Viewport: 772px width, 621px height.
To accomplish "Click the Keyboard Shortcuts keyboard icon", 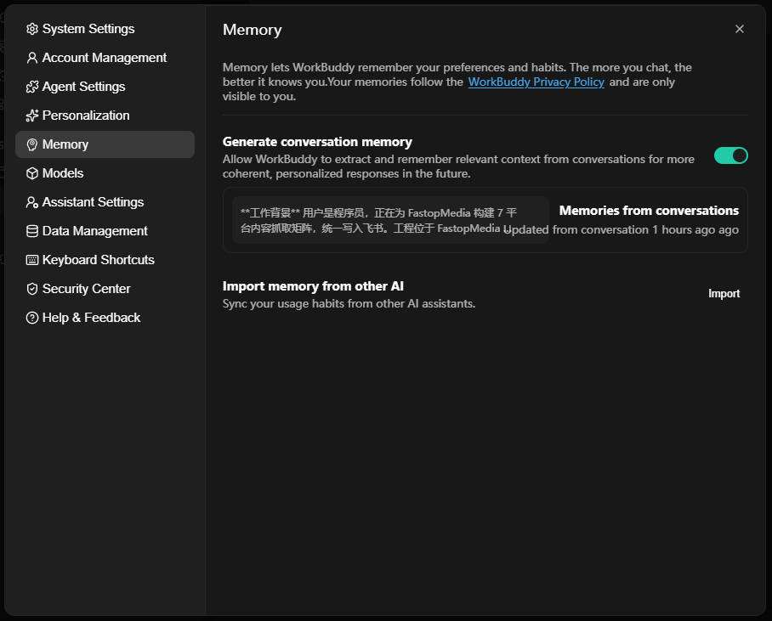I will click(32, 260).
